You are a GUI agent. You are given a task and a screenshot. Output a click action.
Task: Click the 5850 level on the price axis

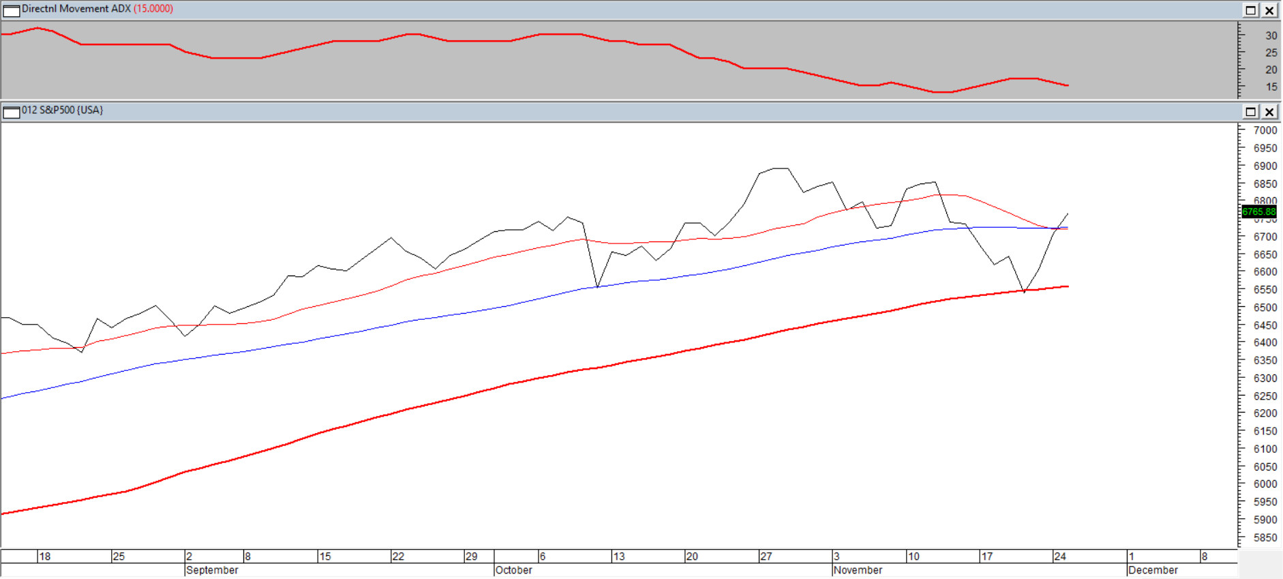click(x=1265, y=537)
